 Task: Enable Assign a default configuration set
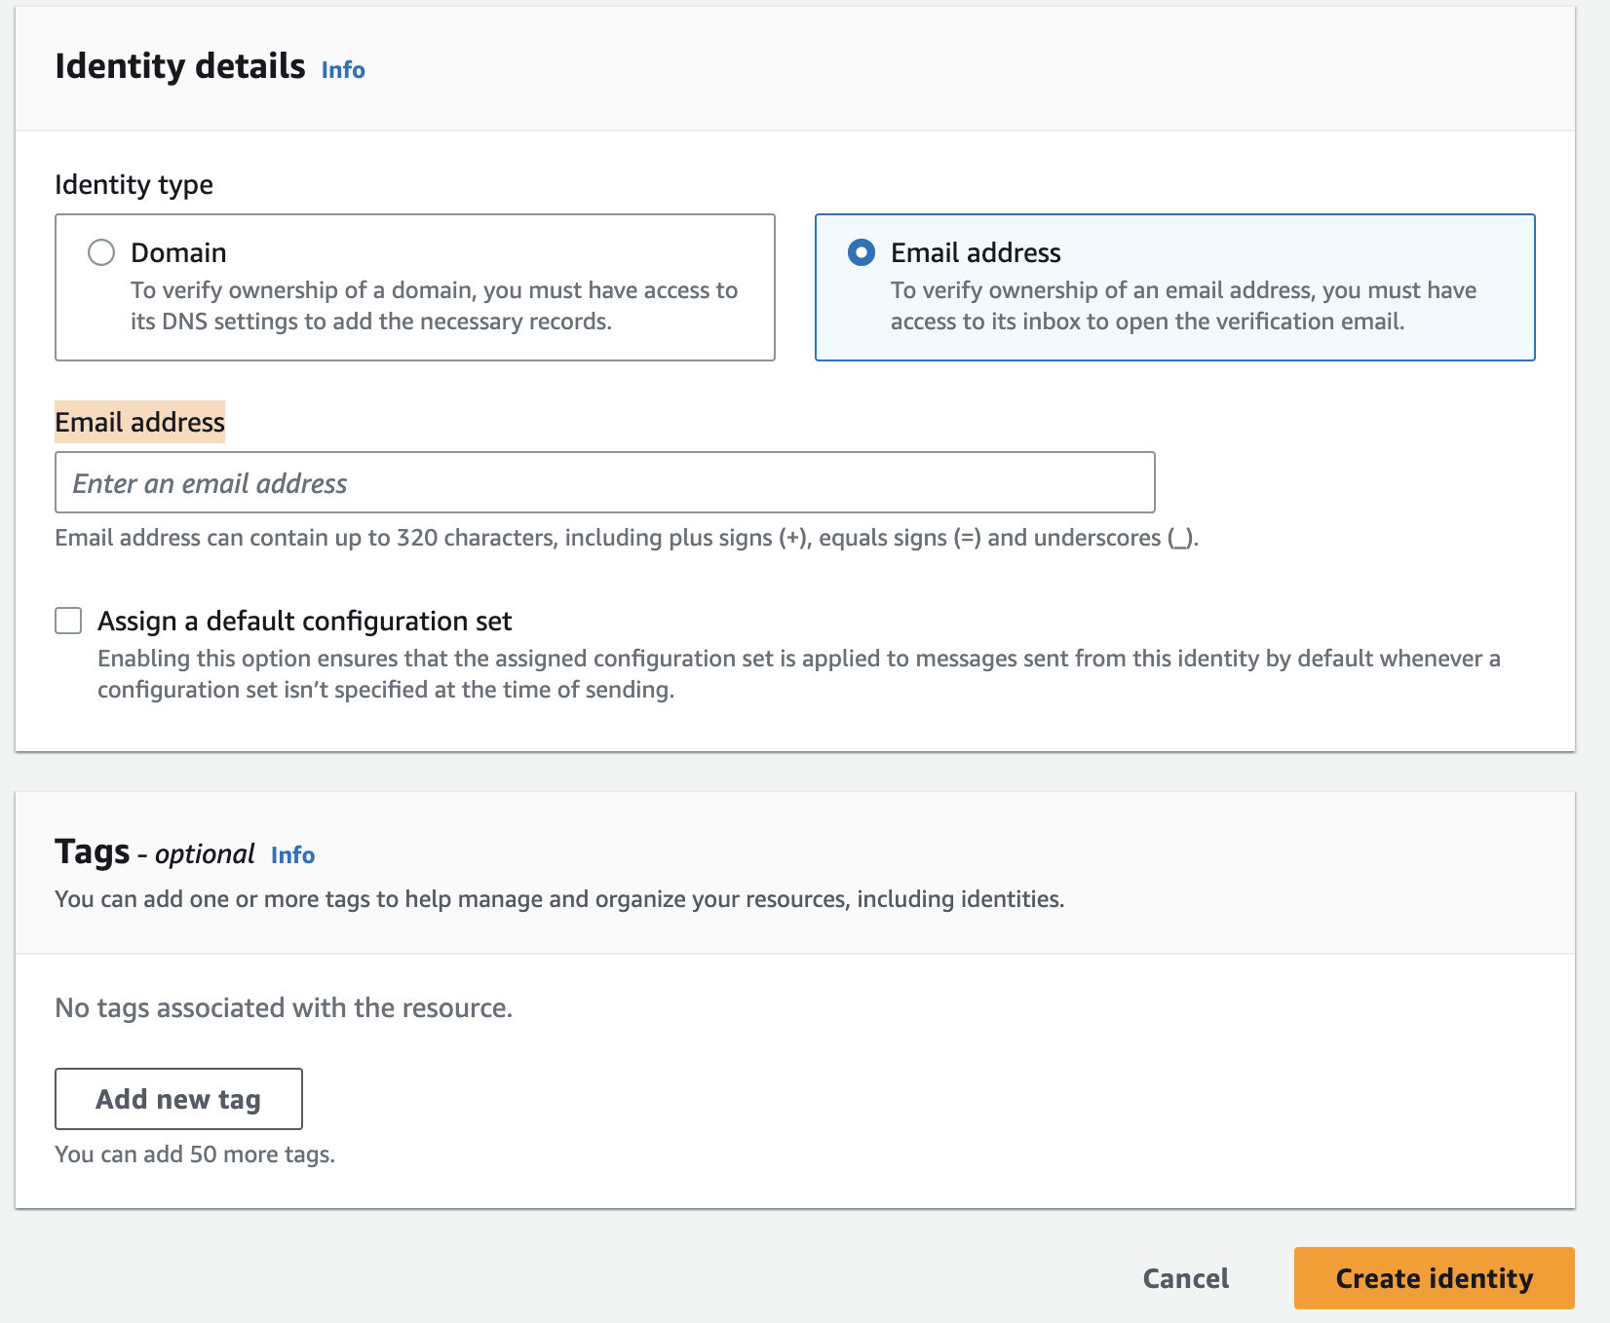[67, 621]
